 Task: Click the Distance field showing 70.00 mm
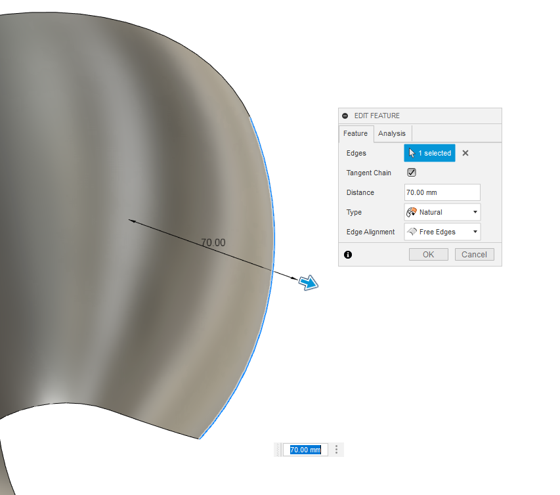click(441, 192)
